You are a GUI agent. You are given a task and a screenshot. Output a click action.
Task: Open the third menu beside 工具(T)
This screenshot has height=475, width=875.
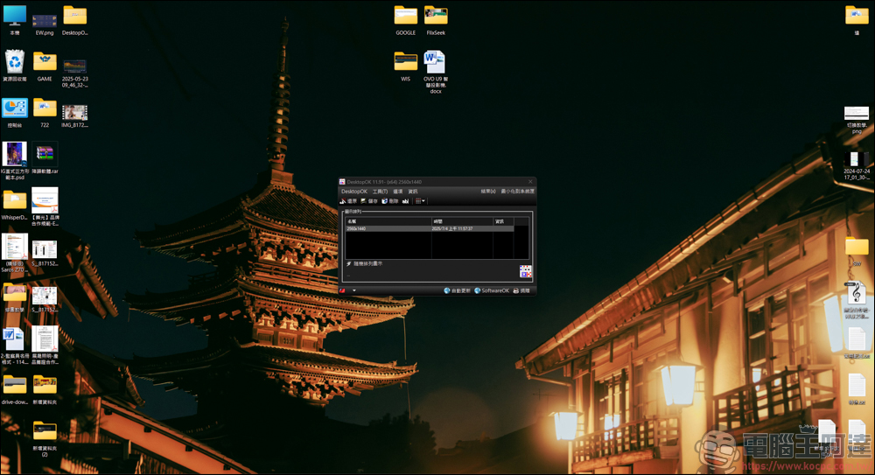(x=398, y=192)
